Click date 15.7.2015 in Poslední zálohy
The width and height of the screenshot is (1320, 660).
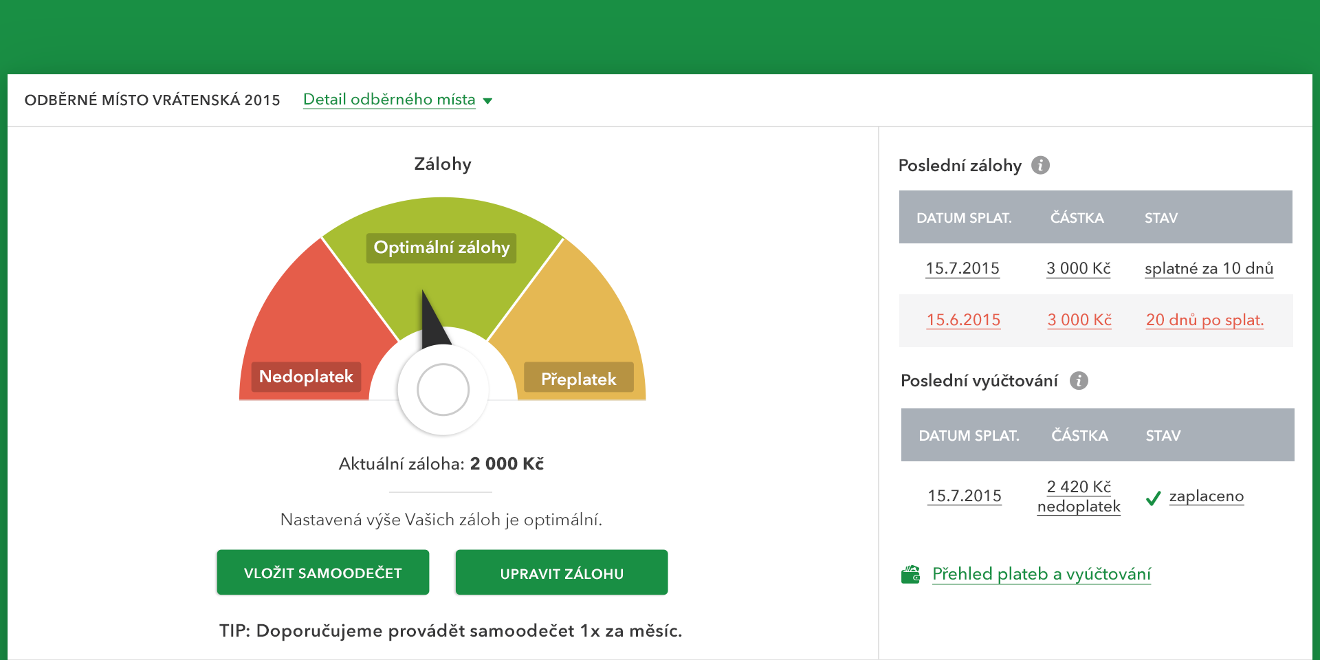(x=962, y=268)
